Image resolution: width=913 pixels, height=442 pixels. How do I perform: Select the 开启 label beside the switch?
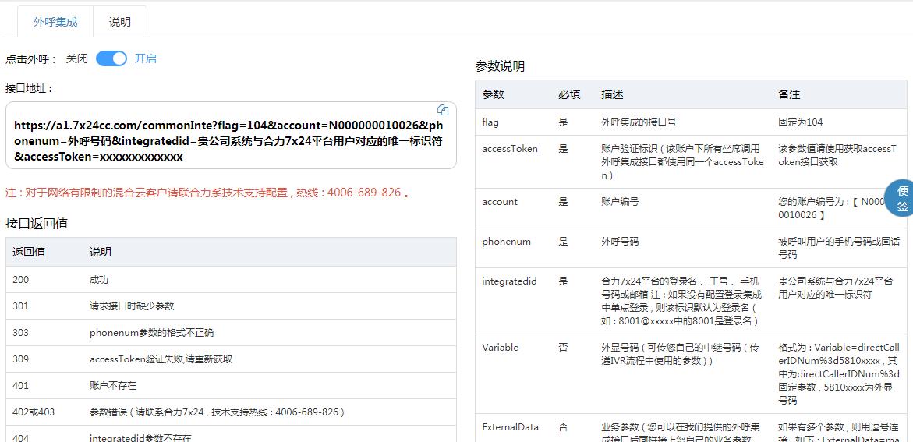(x=146, y=58)
